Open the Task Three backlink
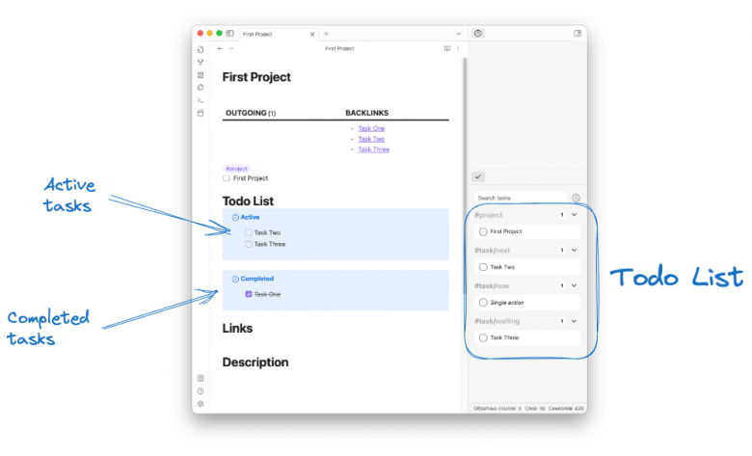The image size is (752, 456). pos(374,149)
